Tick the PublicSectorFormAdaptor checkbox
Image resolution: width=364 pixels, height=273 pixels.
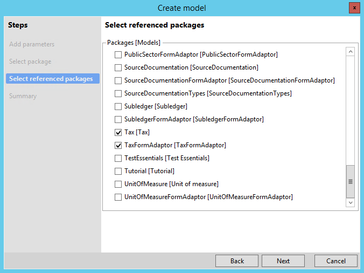(118, 54)
